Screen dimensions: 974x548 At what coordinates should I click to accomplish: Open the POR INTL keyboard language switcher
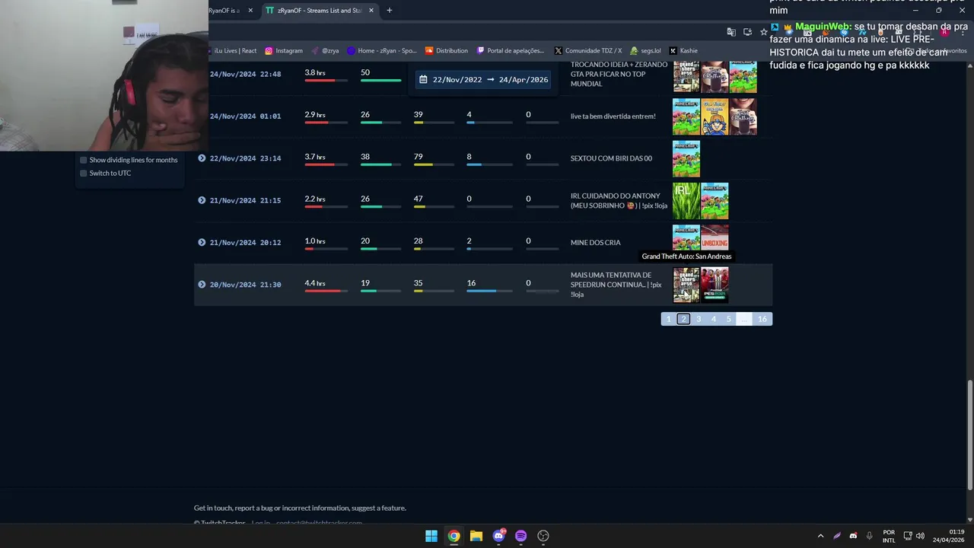[889, 536]
